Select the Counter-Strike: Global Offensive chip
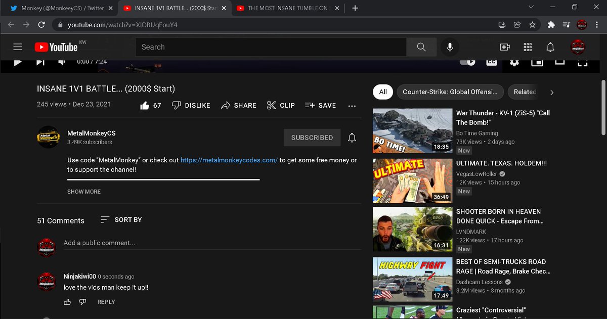The height and width of the screenshot is (319, 607). (450, 92)
